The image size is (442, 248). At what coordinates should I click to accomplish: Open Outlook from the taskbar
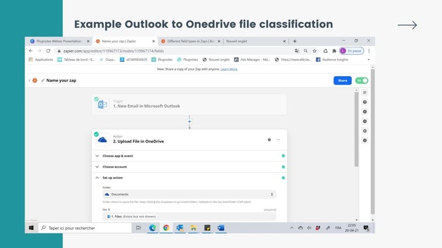pos(180,228)
